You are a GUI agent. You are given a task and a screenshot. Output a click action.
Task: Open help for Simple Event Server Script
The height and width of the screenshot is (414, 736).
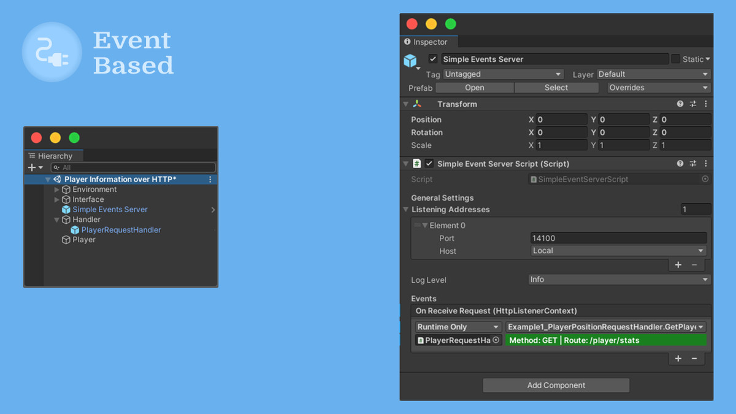[680, 164]
